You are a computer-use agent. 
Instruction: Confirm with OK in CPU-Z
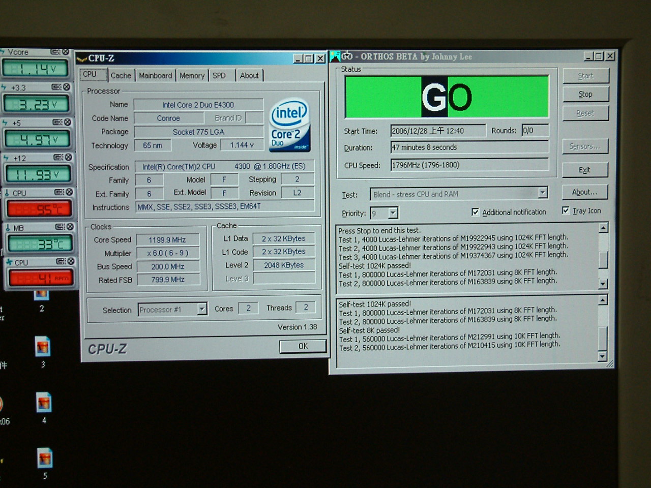click(x=303, y=346)
